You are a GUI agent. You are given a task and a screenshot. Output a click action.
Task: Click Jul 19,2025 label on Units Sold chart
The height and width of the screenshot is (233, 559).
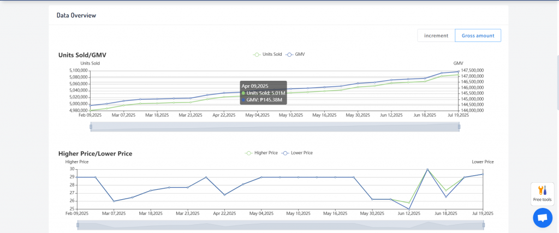click(459, 116)
